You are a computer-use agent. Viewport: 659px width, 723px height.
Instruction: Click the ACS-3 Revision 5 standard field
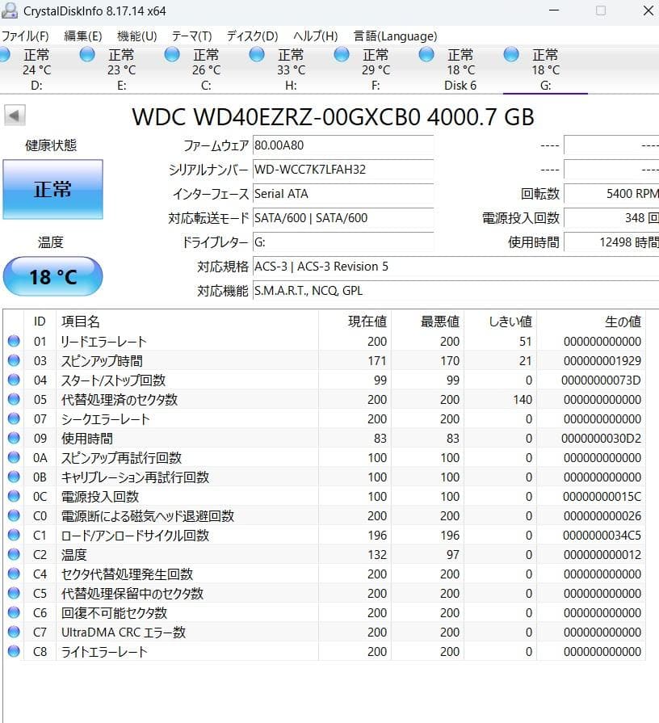[x=455, y=267]
